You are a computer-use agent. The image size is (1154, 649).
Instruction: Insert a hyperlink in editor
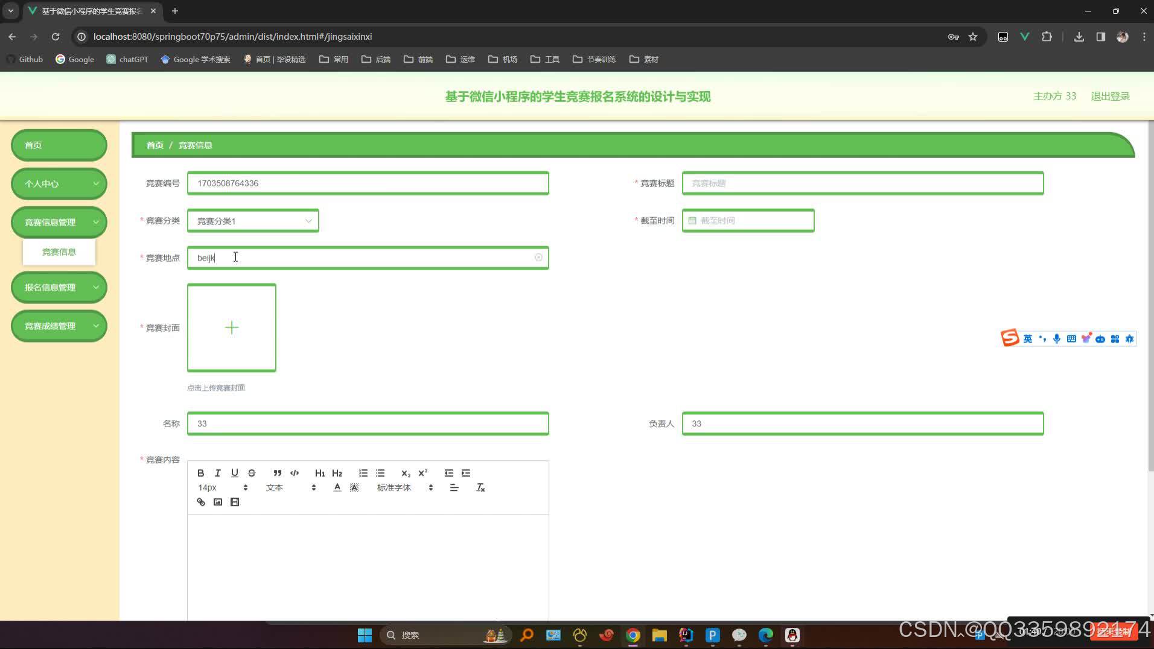coord(201,502)
